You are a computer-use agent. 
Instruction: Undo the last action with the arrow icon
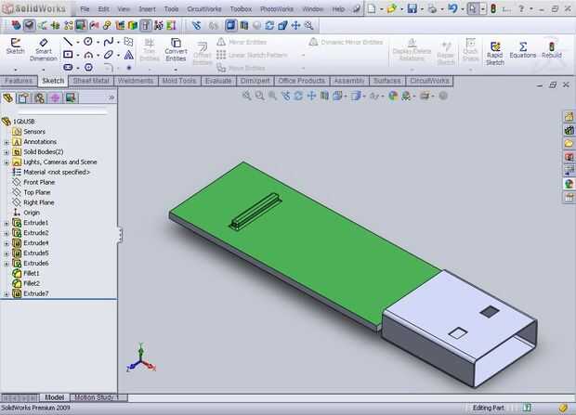click(452, 8)
